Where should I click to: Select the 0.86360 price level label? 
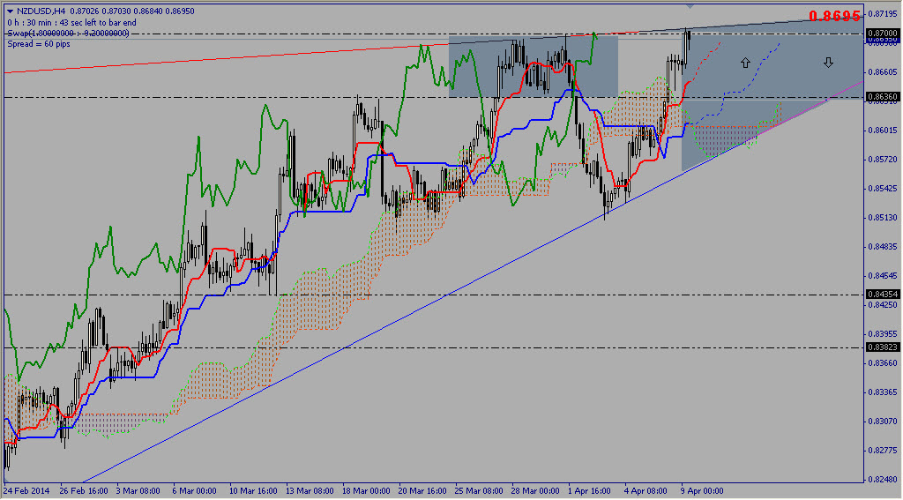point(882,96)
